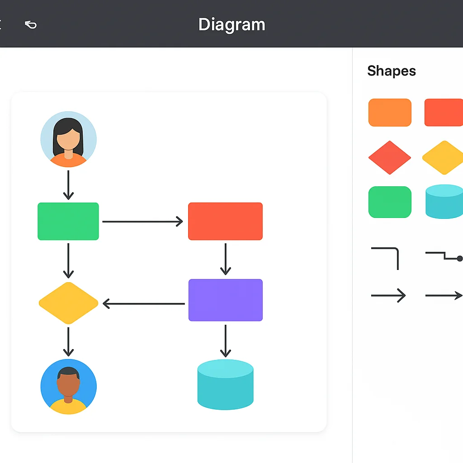Select the green process box on the canvas
The height and width of the screenshot is (463, 463).
tap(68, 221)
